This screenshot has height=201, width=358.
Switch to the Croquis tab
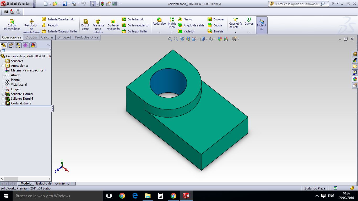pos(31,37)
